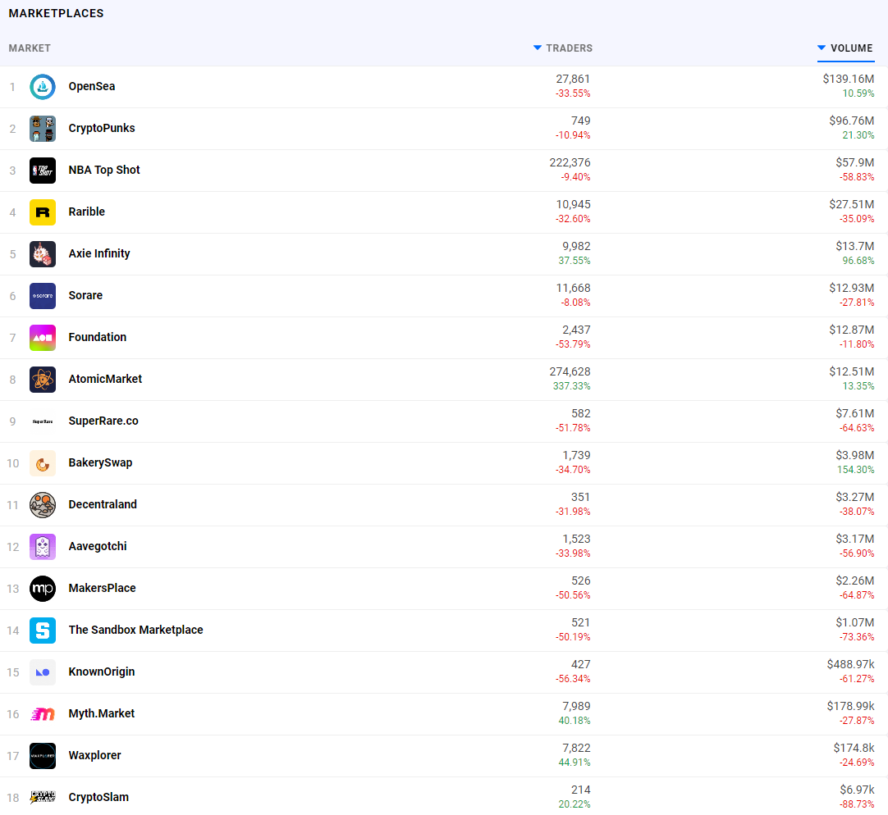Click the CryptoSlam logo icon
Viewport: 888px width, 815px height.
pyautogui.click(x=43, y=798)
